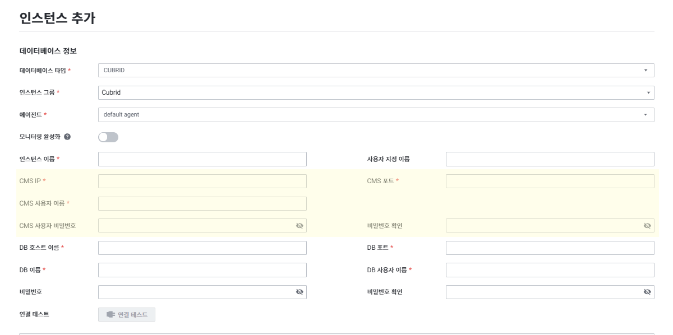Reveal DB 비밀번호 확인 using eye icon
The height and width of the screenshot is (335, 673).
pos(647,292)
